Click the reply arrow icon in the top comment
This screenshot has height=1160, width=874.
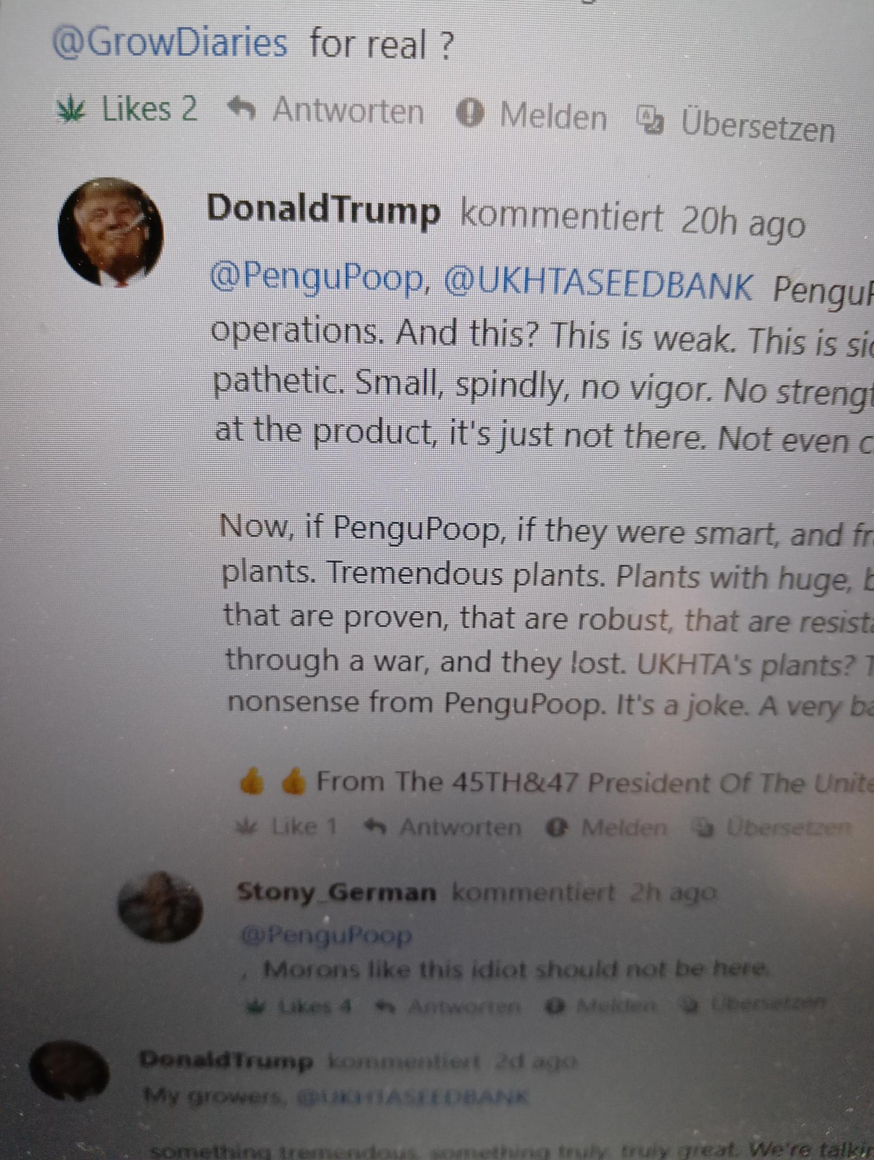(x=241, y=108)
